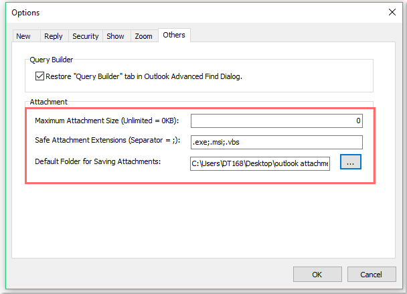This screenshot has width=407, height=294.
Task: Click the Others tab
Action: [x=174, y=35]
